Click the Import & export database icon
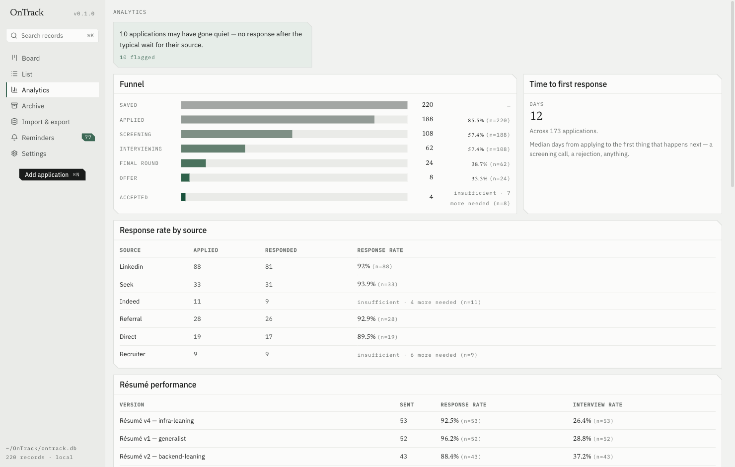This screenshot has height=467, width=735. (x=14, y=122)
